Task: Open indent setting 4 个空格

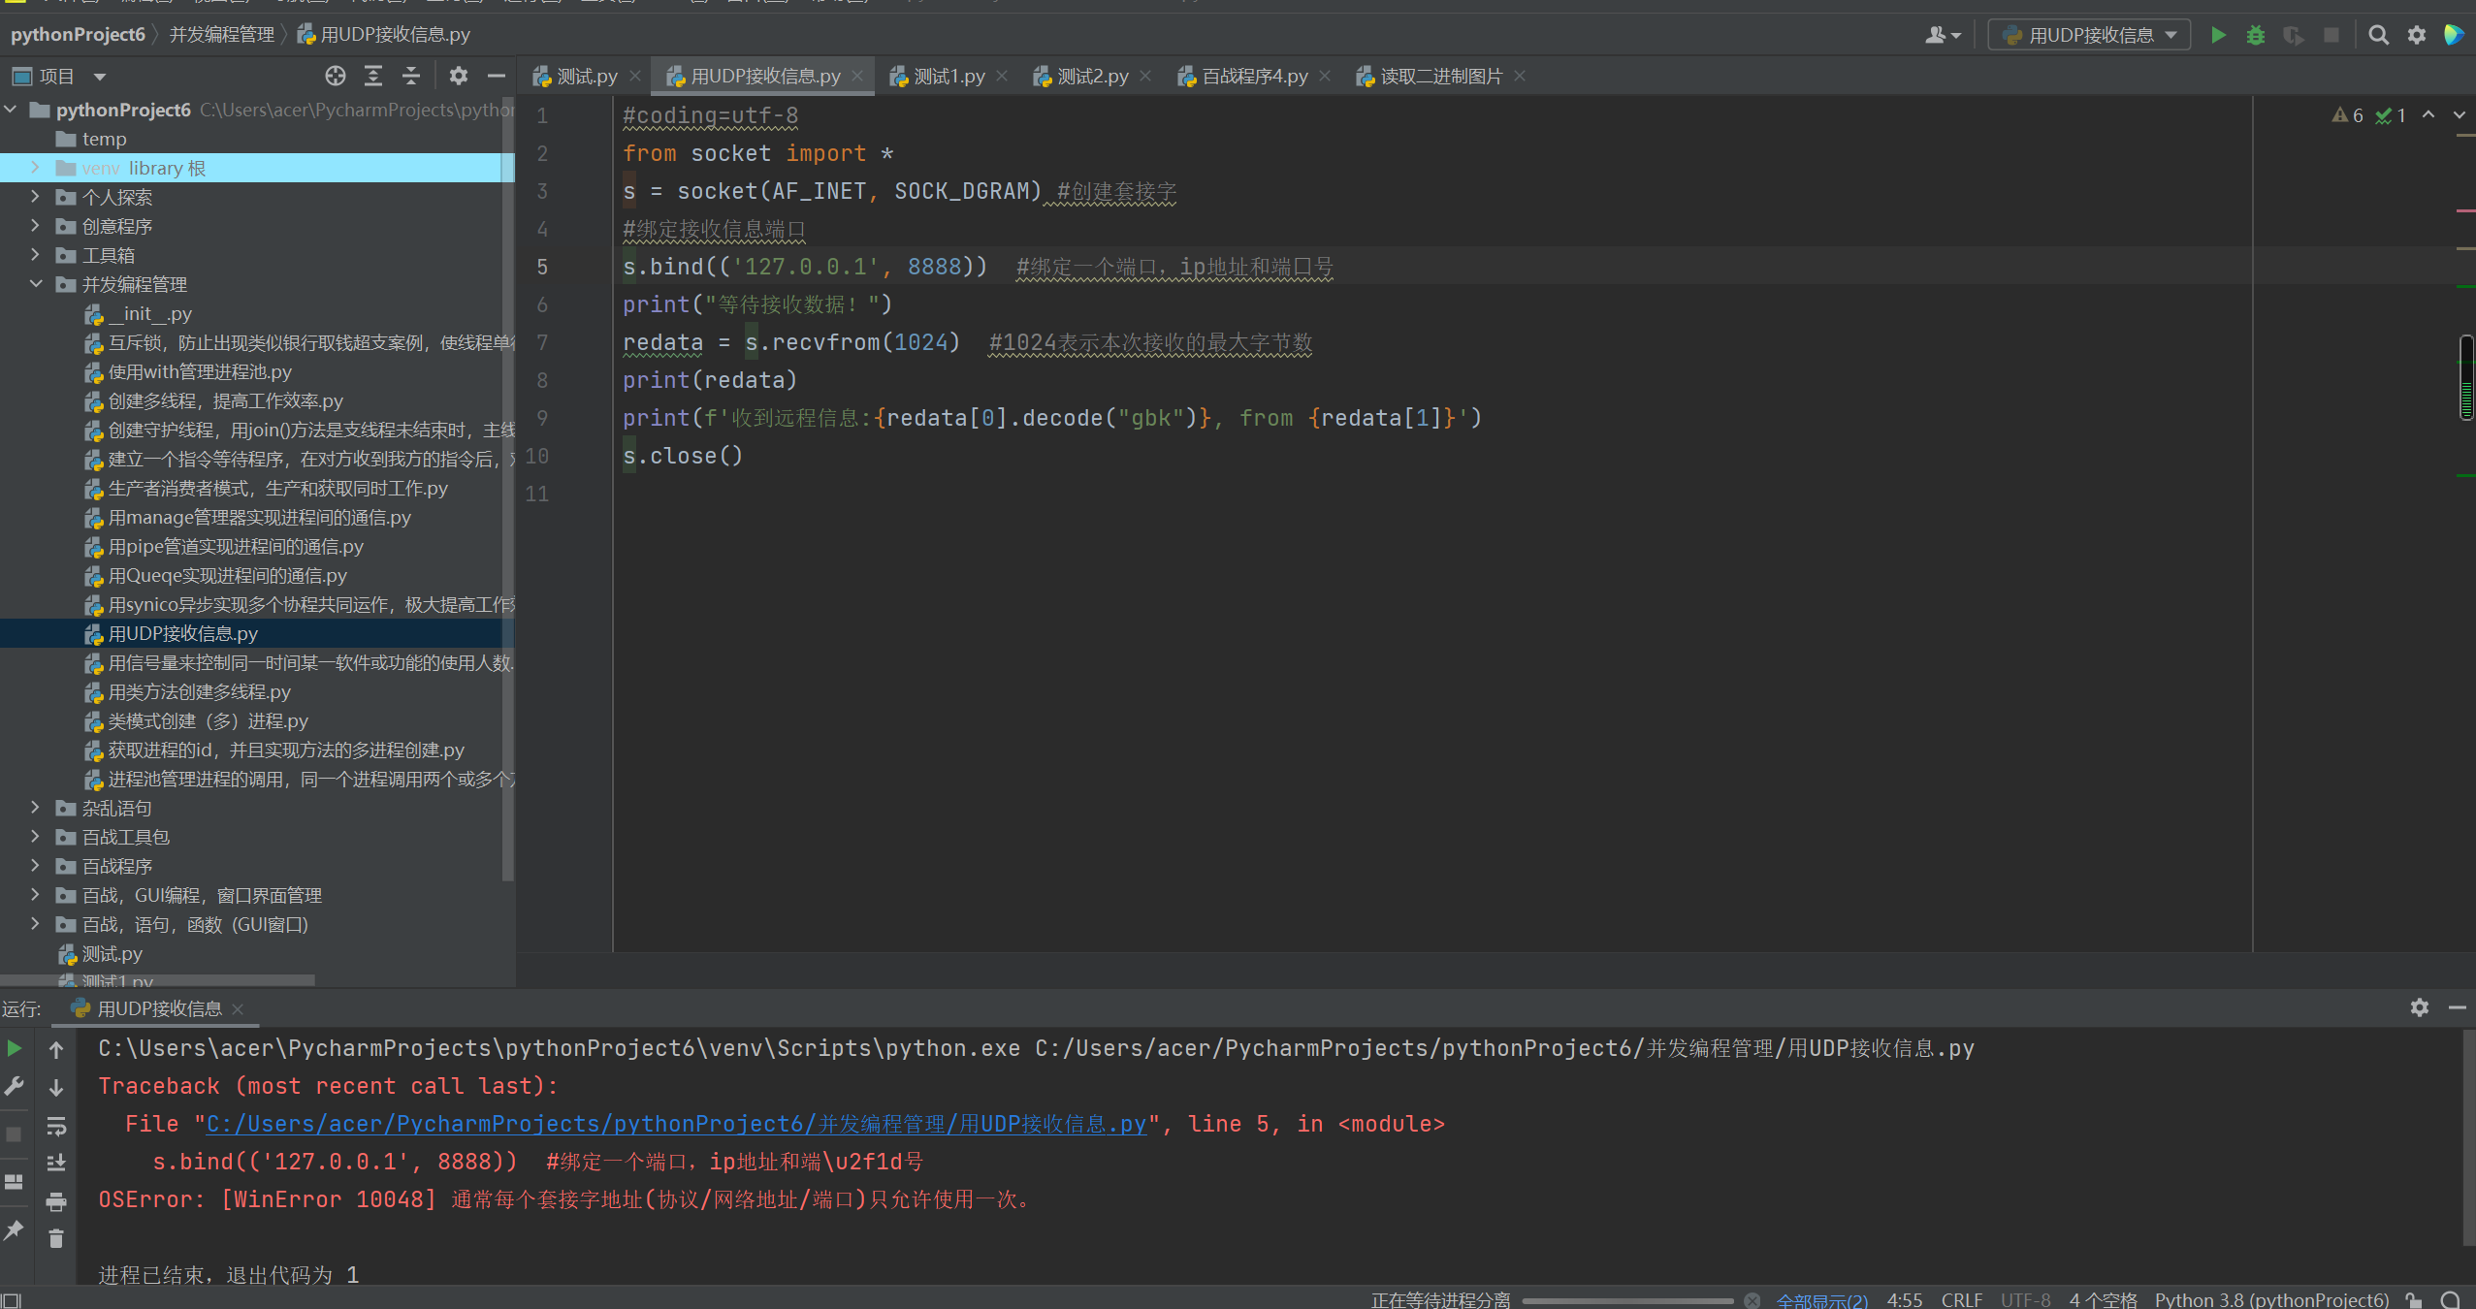Action: tap(2103, 1299)
